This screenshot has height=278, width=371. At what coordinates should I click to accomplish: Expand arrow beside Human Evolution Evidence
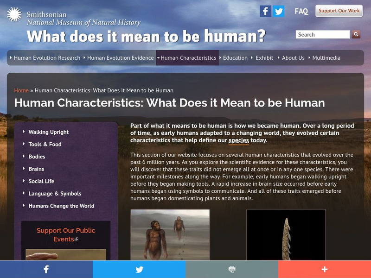click(x=84, y=57)
